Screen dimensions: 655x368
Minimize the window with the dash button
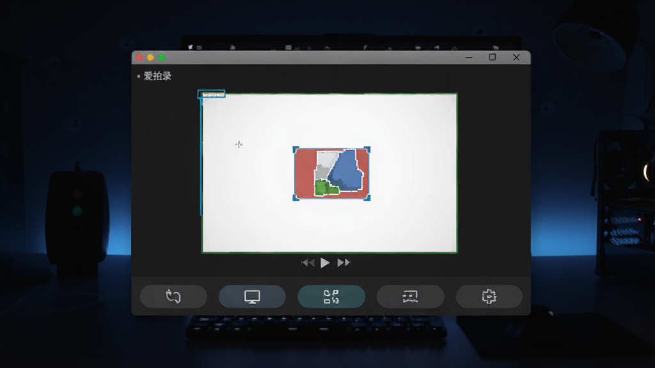pos(469,57)
